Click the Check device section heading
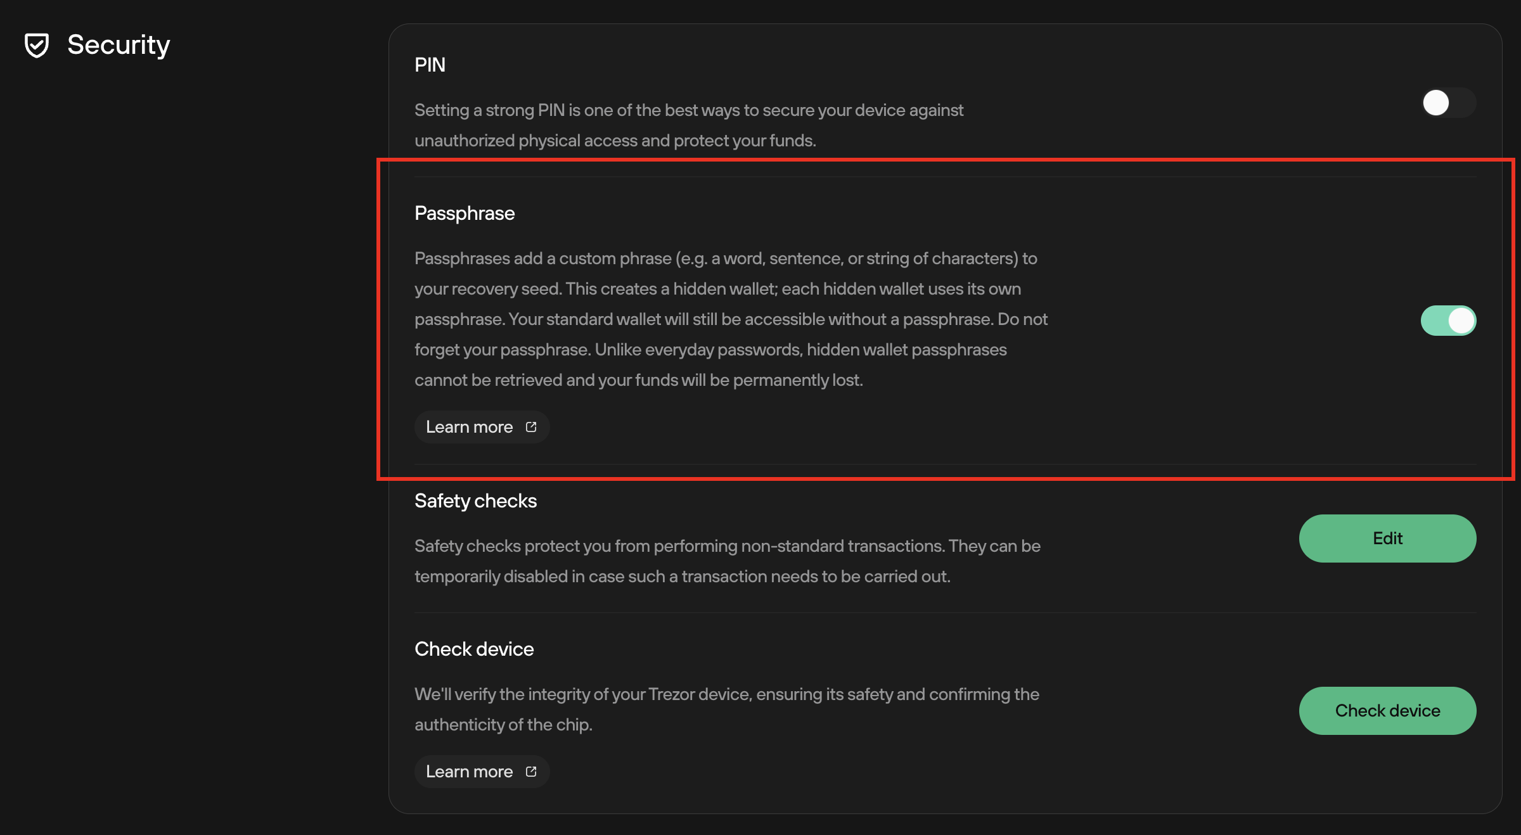This screenshot has height=835, width=1521. [x=474, y=649]
